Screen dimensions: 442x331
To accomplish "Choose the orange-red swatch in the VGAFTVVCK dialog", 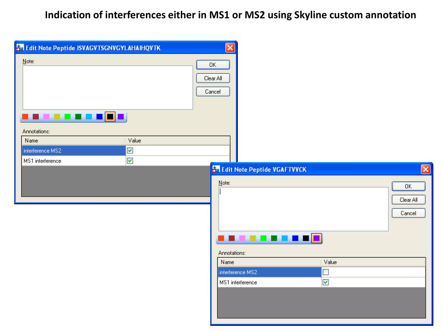I will [x=221, y=238].
